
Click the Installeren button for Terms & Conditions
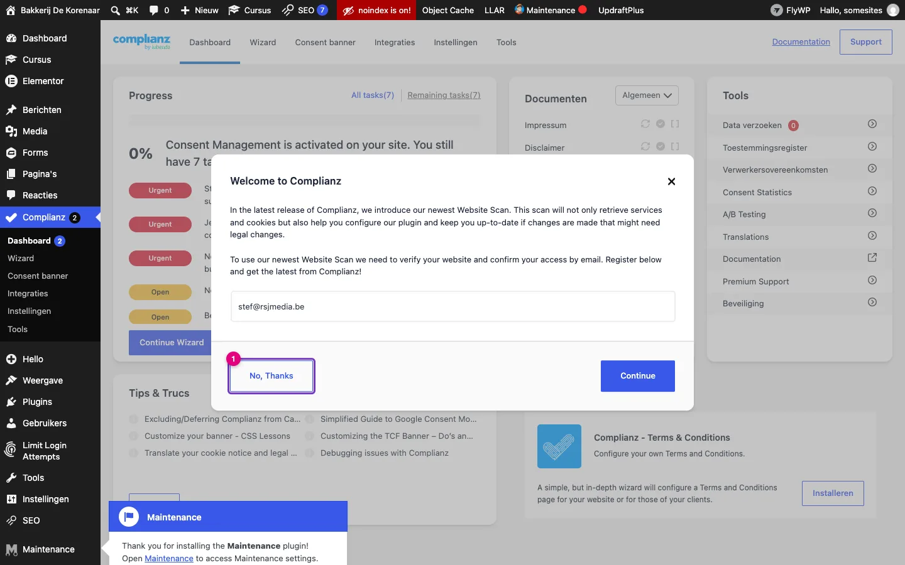coord(833,493)
